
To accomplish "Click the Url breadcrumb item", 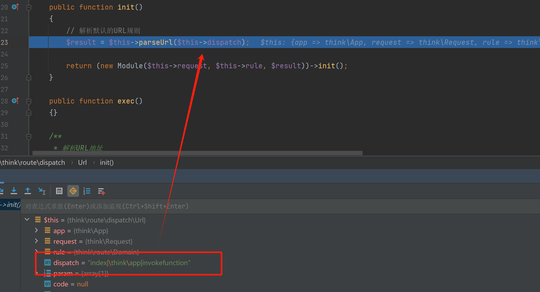I will tap(82, 162).
